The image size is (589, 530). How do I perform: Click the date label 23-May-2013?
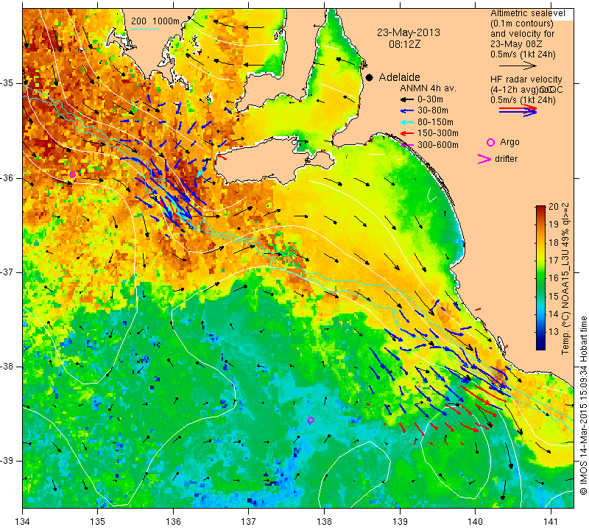pos(409,32)
